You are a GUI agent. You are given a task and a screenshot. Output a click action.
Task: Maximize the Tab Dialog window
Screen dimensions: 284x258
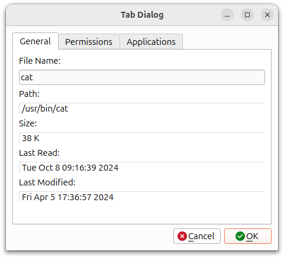[x=247, y=15]
